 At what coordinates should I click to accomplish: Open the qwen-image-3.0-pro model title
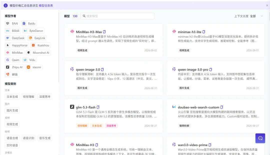tap(193, 70)
